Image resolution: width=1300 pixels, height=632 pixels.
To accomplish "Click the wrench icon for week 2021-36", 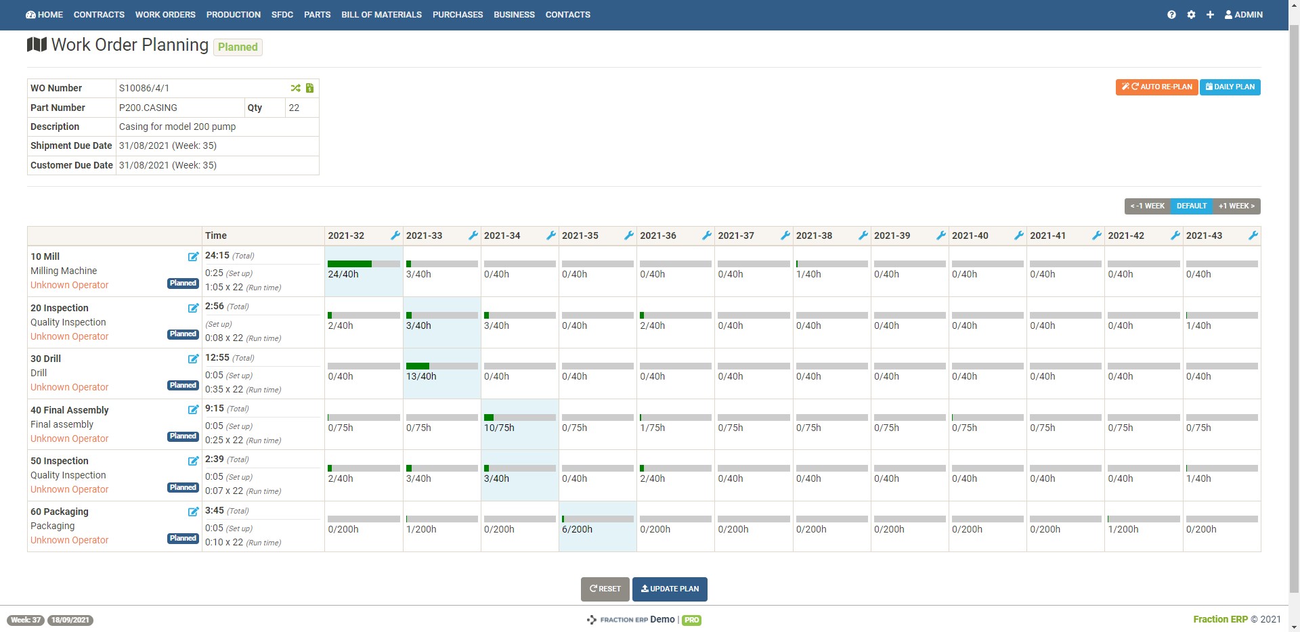I will (x=706, y=235).
